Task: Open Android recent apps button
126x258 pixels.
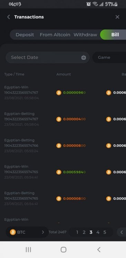Action: coord(28,250)
